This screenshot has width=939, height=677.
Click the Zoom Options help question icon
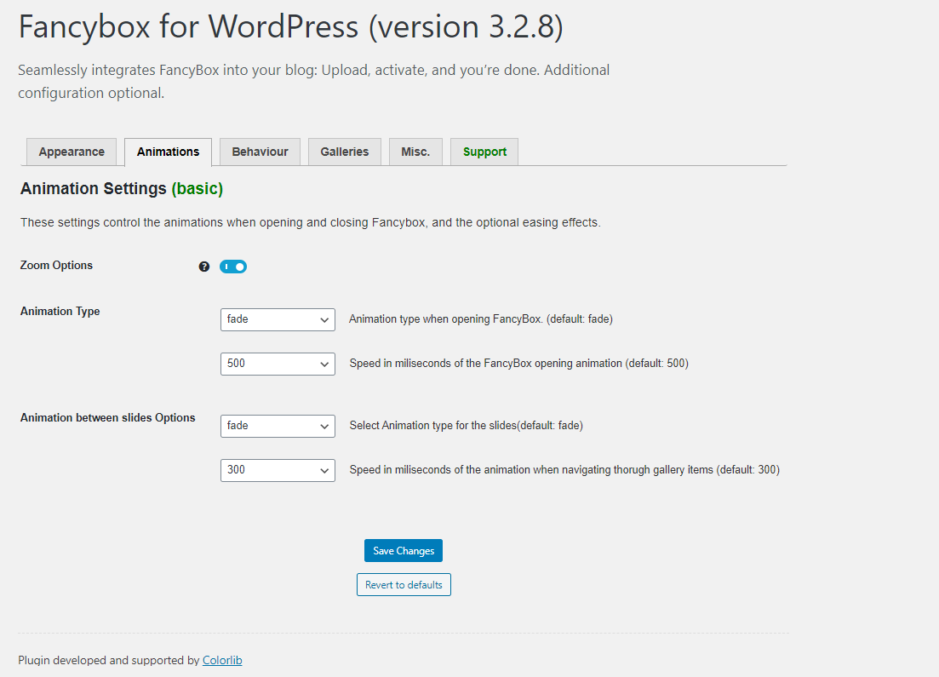pos(204,267)
